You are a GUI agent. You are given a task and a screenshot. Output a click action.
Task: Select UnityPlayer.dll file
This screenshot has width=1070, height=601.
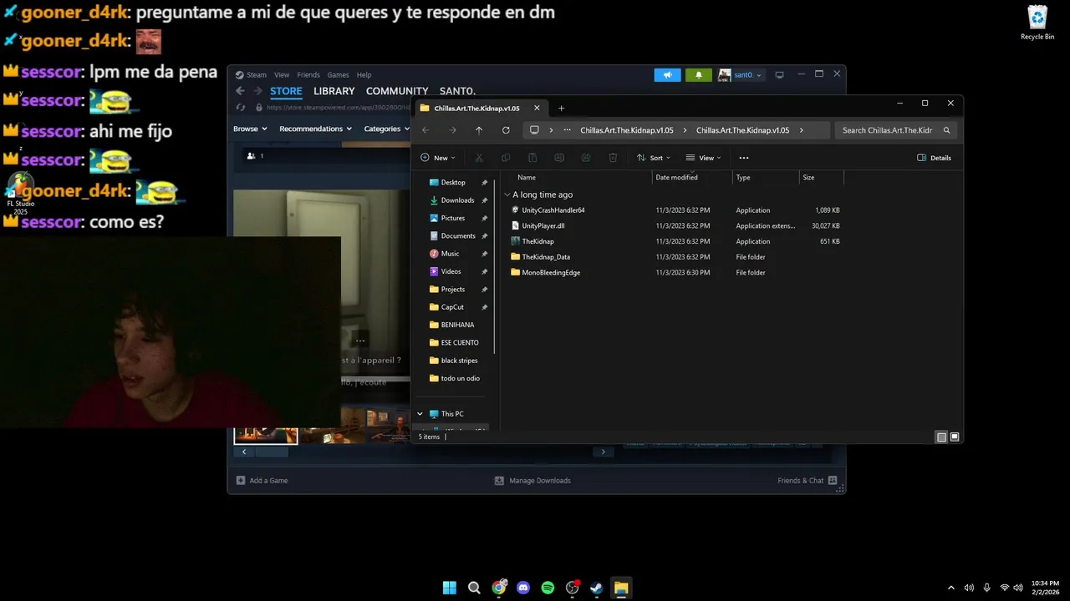tap(543, 226)
